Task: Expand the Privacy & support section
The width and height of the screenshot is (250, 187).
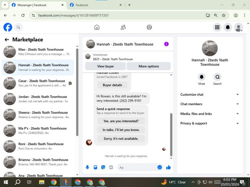Action: tap(209, 123)
